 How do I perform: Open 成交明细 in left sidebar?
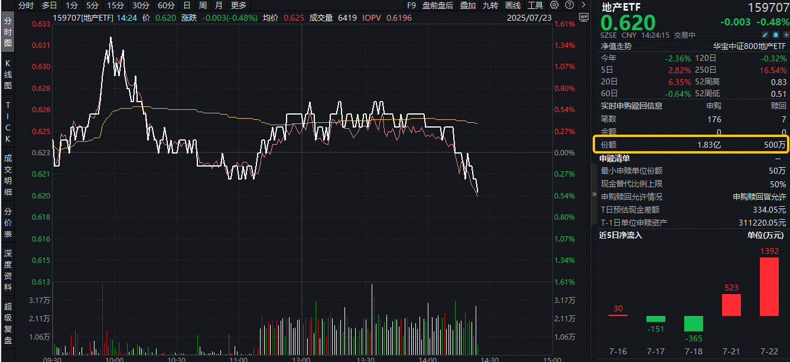click(8, 175)
